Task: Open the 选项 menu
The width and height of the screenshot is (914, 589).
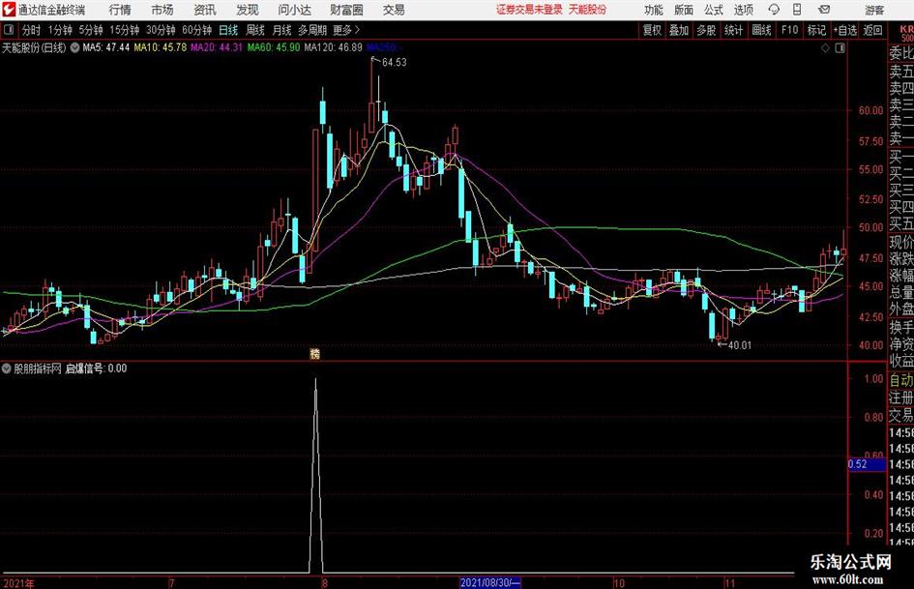Action: tap(743, 10)
